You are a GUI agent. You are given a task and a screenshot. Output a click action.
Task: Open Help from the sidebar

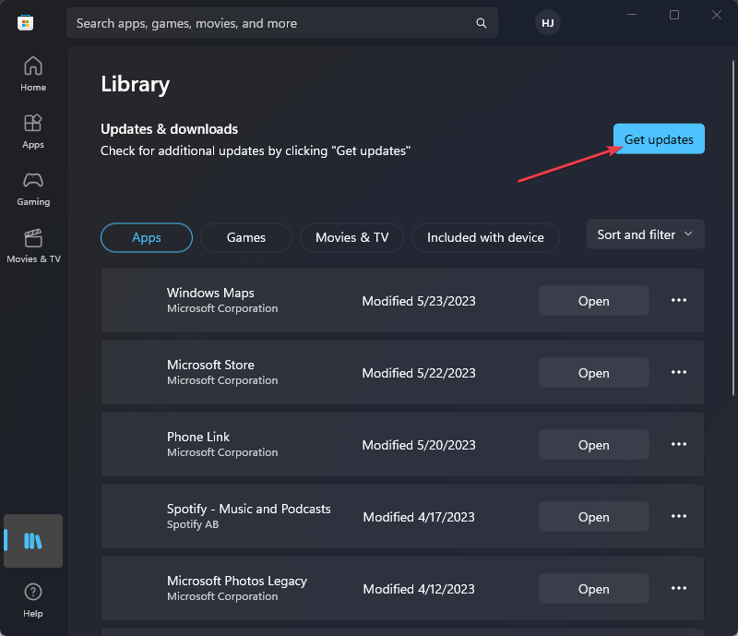pos(33,600)
